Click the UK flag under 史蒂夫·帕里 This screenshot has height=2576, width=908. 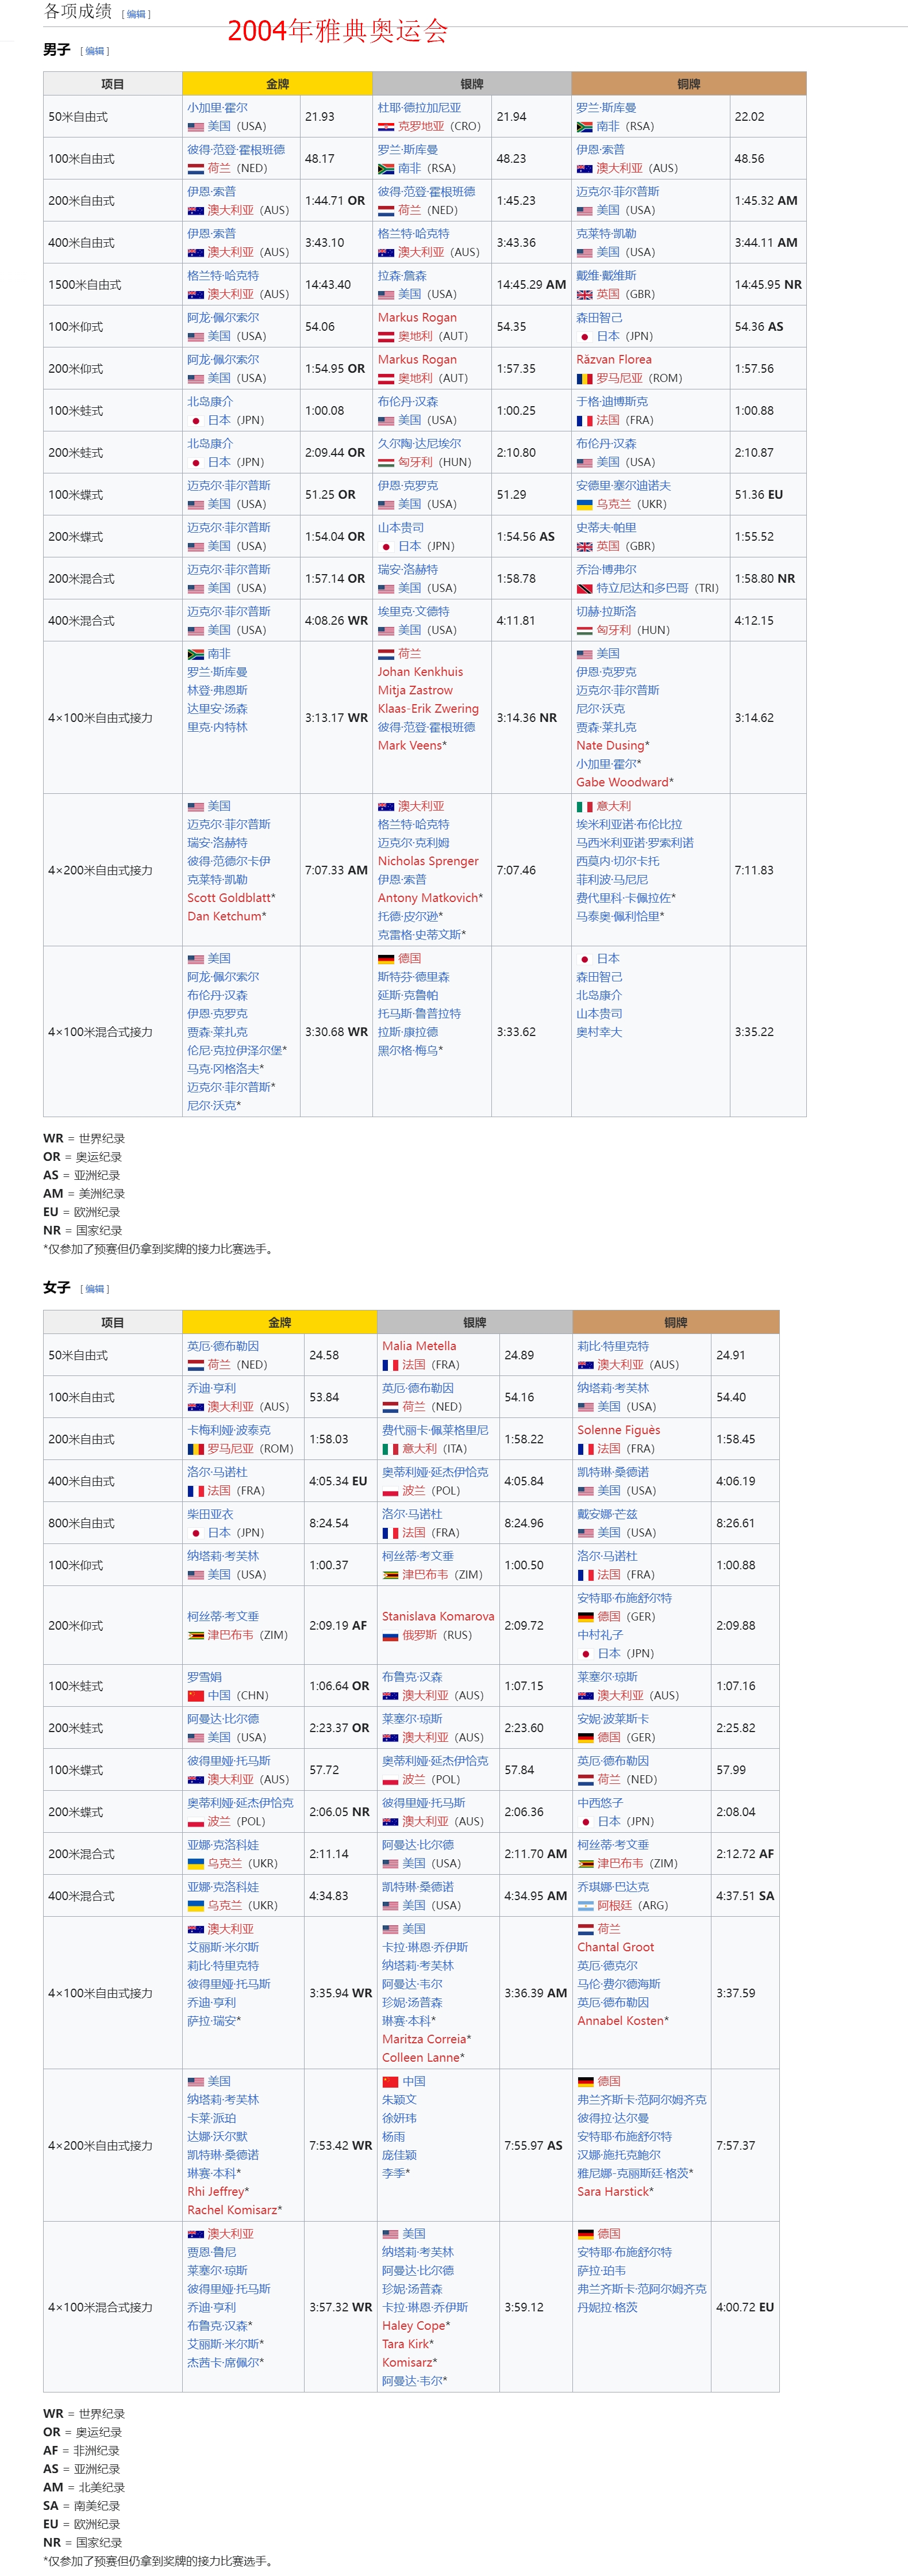click(x=584, y=547)
